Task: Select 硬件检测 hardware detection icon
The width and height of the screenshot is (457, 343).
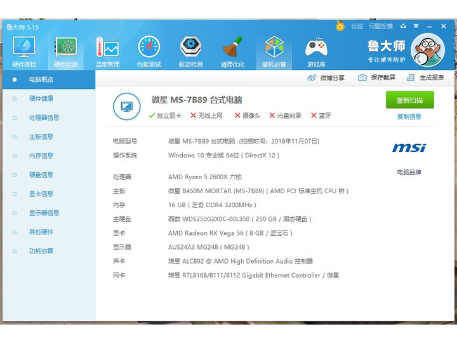Action: (x=66, y=46)
